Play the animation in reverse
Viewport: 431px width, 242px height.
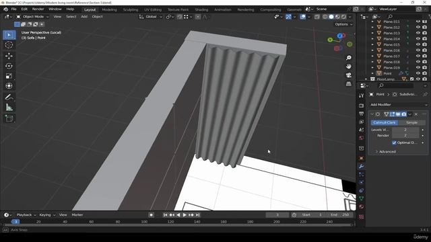(x=178, y=215)
